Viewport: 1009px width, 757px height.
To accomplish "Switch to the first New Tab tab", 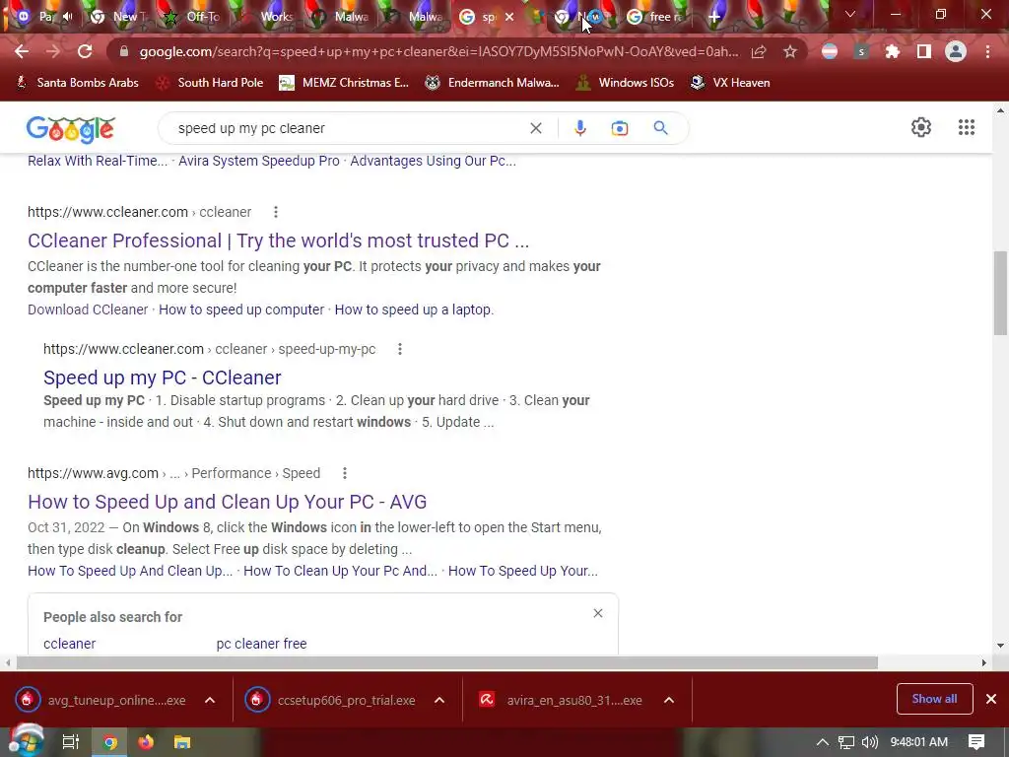I will point(120,17).
